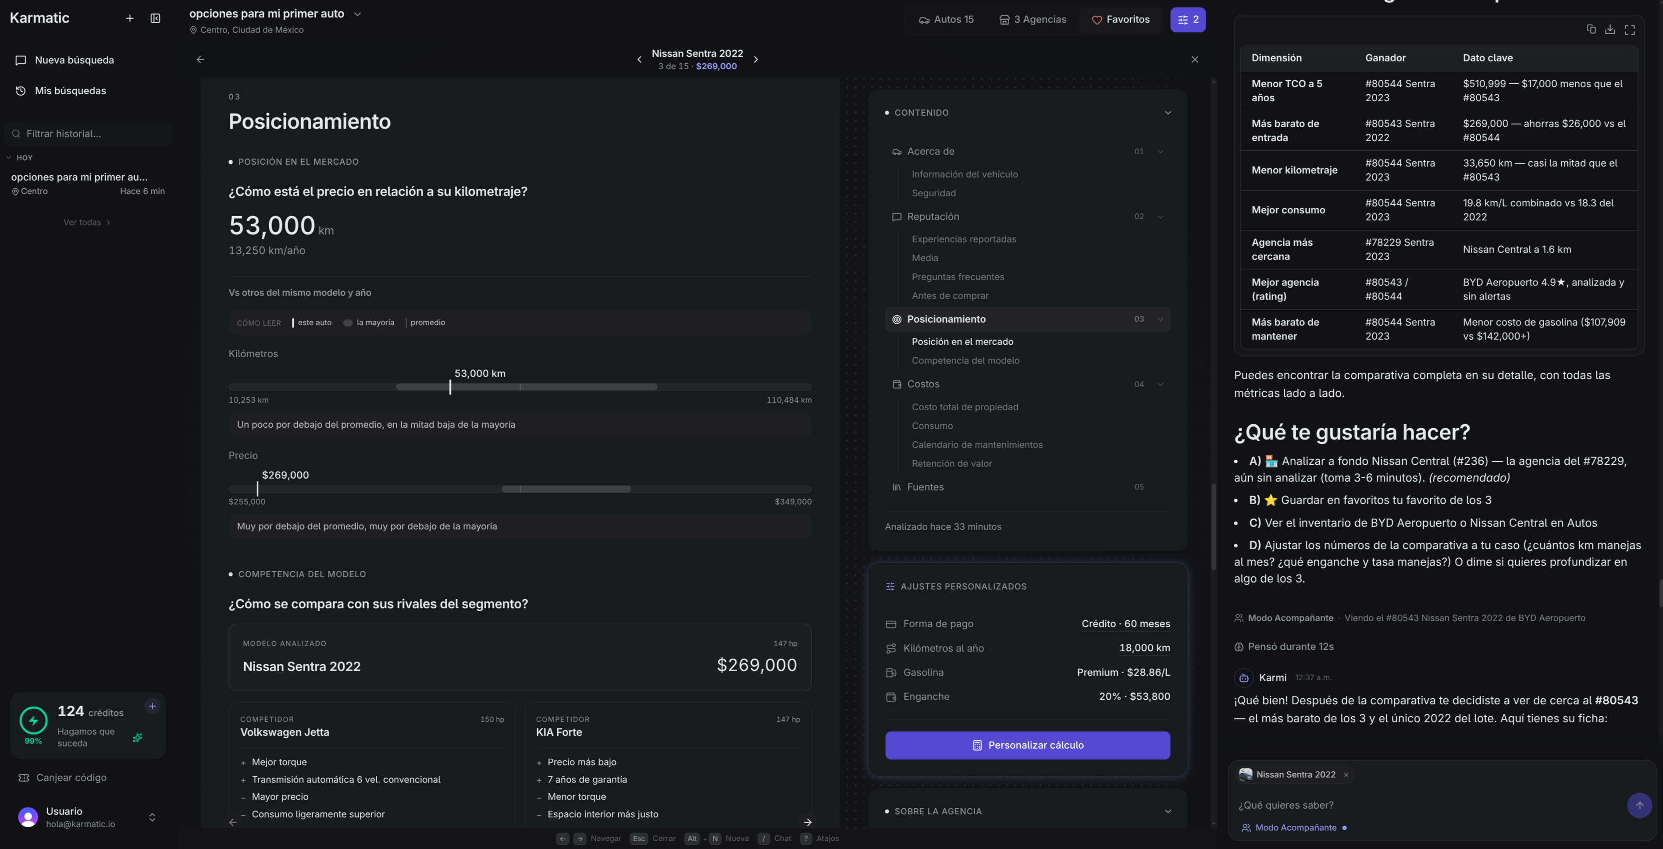Click the plus icon beside Karmatic logo

130,18
